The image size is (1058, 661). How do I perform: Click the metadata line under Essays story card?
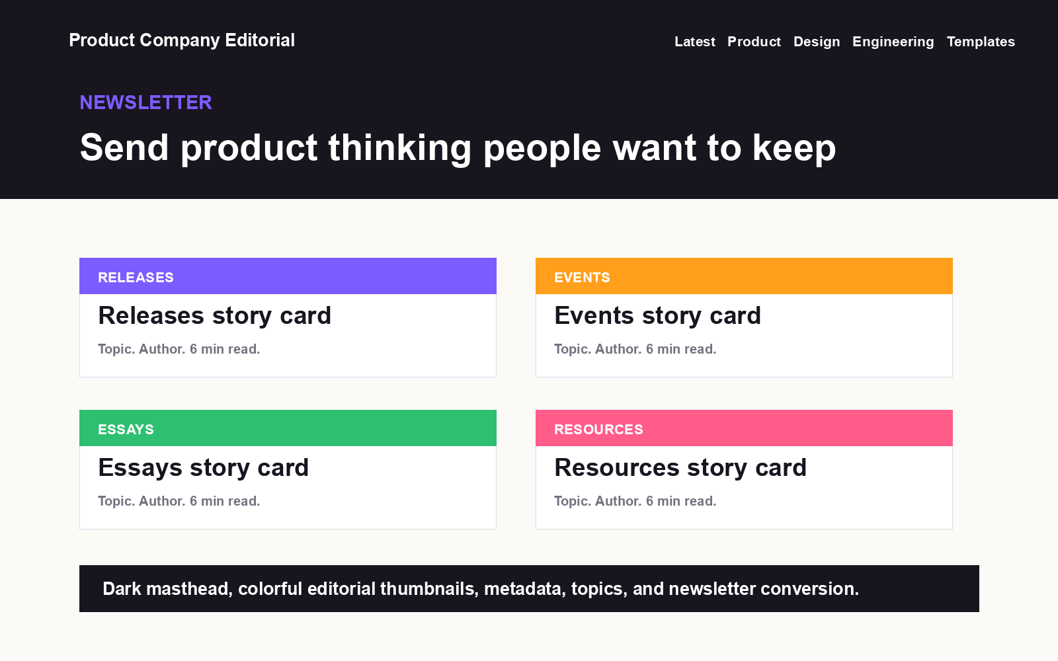click(179, 501)
